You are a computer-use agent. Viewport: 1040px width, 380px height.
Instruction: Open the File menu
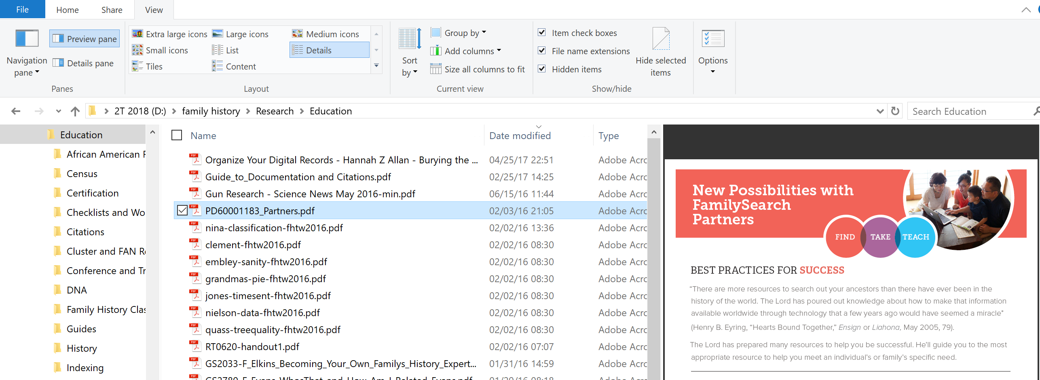coord(22,9)
